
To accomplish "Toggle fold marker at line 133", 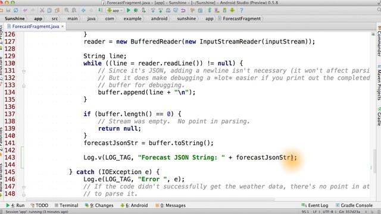I will click(x=24, y=86).
